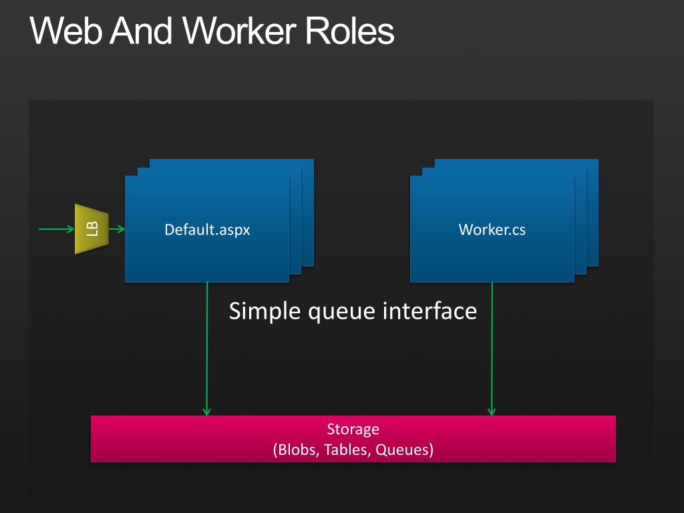684x513 pixels.
Task: Click the Worker.cs worker role box
Action: (492, 229)
